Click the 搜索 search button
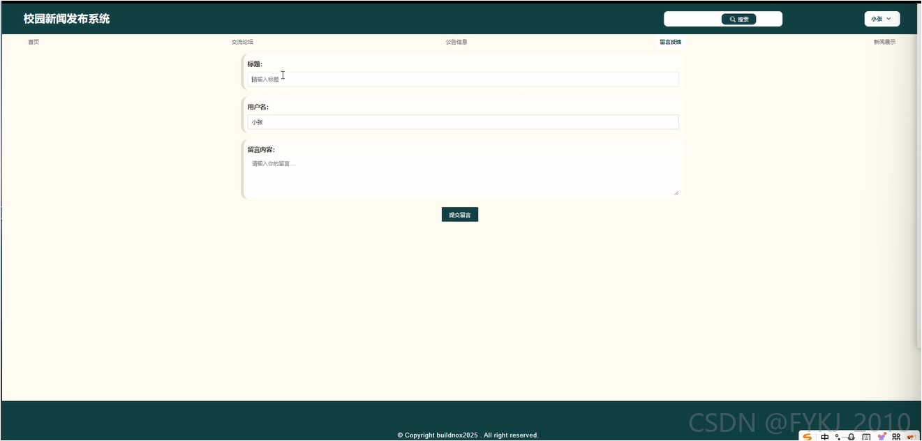Viewport: 922px width, 441px height. [738, 19]
